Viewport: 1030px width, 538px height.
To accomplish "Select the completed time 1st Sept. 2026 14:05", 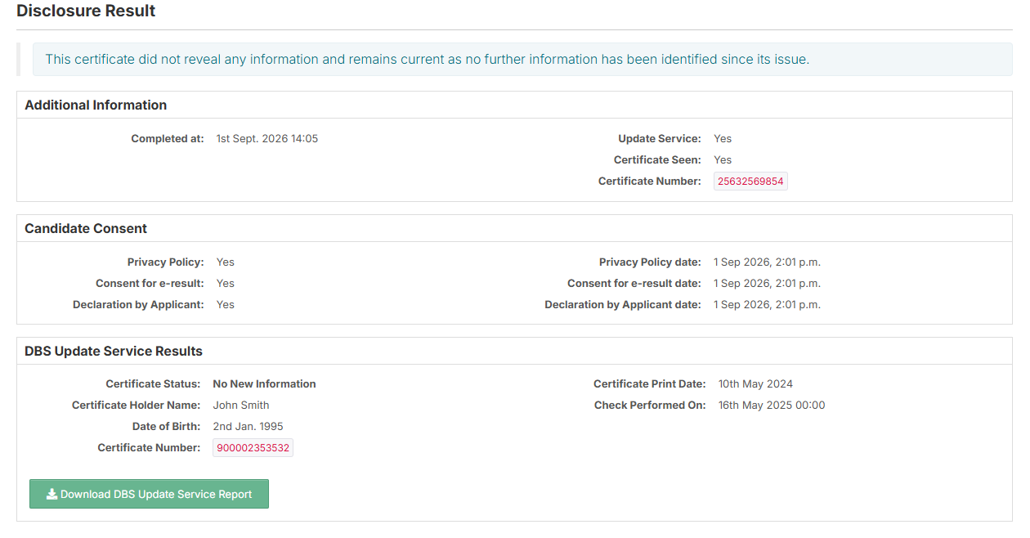I will click(267, 139).
